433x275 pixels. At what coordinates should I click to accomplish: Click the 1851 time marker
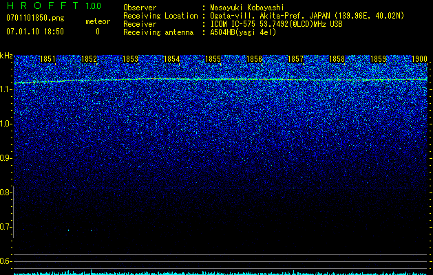(47, 59)
